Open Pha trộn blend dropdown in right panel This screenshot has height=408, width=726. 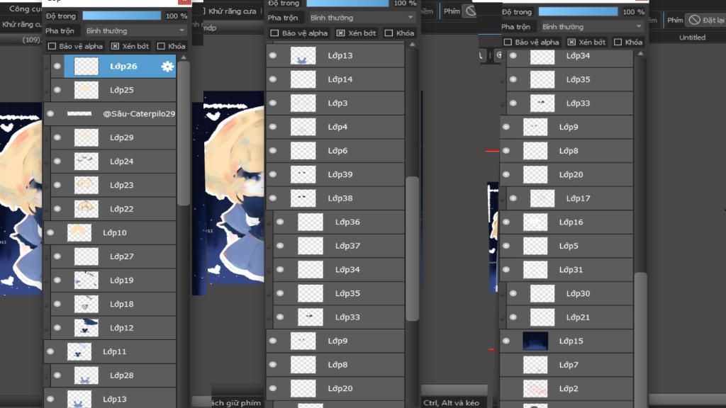click(x=592, y=27)
